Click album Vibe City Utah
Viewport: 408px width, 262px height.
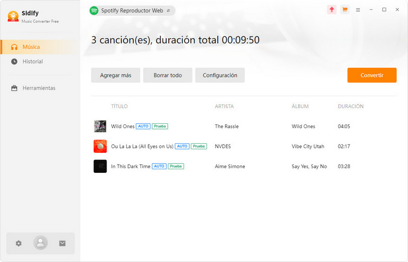(308, 146)
